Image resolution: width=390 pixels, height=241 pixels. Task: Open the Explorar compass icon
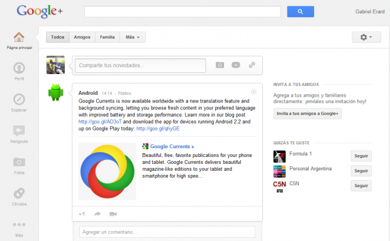pos(19,99)
